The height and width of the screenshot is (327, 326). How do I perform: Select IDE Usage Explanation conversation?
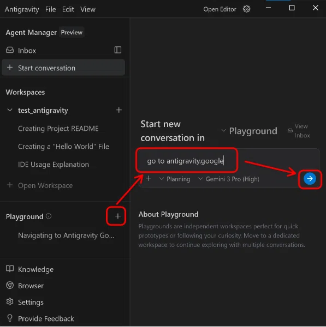(x=54, y=165)
